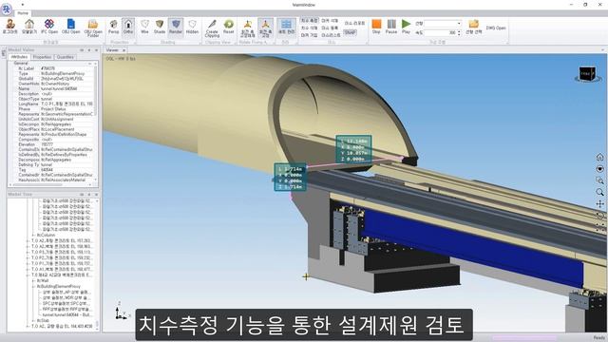Click the folder icon beside the speed field
Image resolution: width=608 pixels, height=342 pixels.
tap(474, 25)
